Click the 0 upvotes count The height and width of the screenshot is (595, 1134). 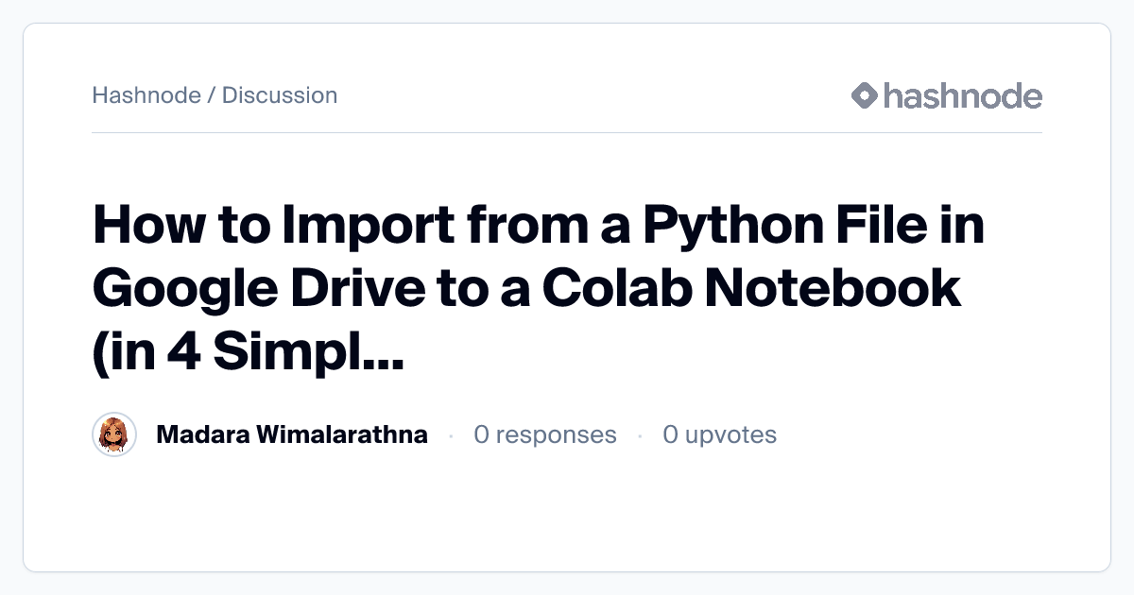pos(719,435)
